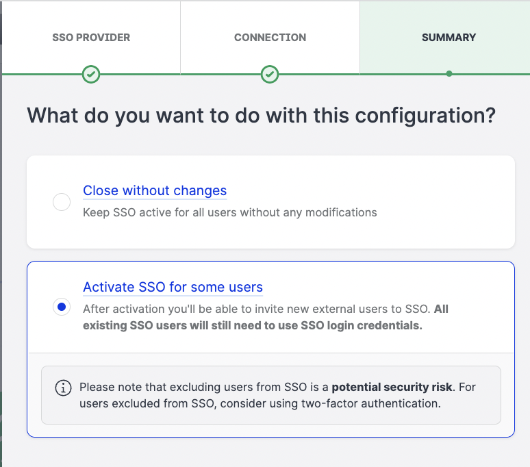
Task: Click the "What do you want to do" heading
Action: [261, 115]
